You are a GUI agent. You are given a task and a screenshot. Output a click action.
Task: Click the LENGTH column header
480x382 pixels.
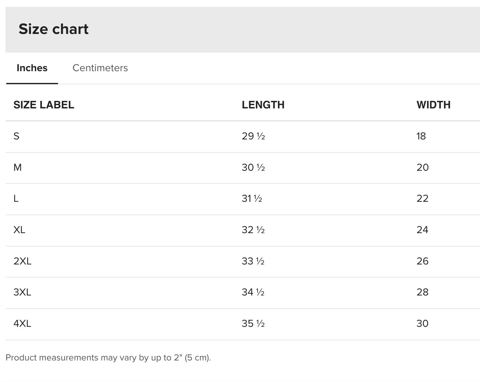tap(263, 105)
